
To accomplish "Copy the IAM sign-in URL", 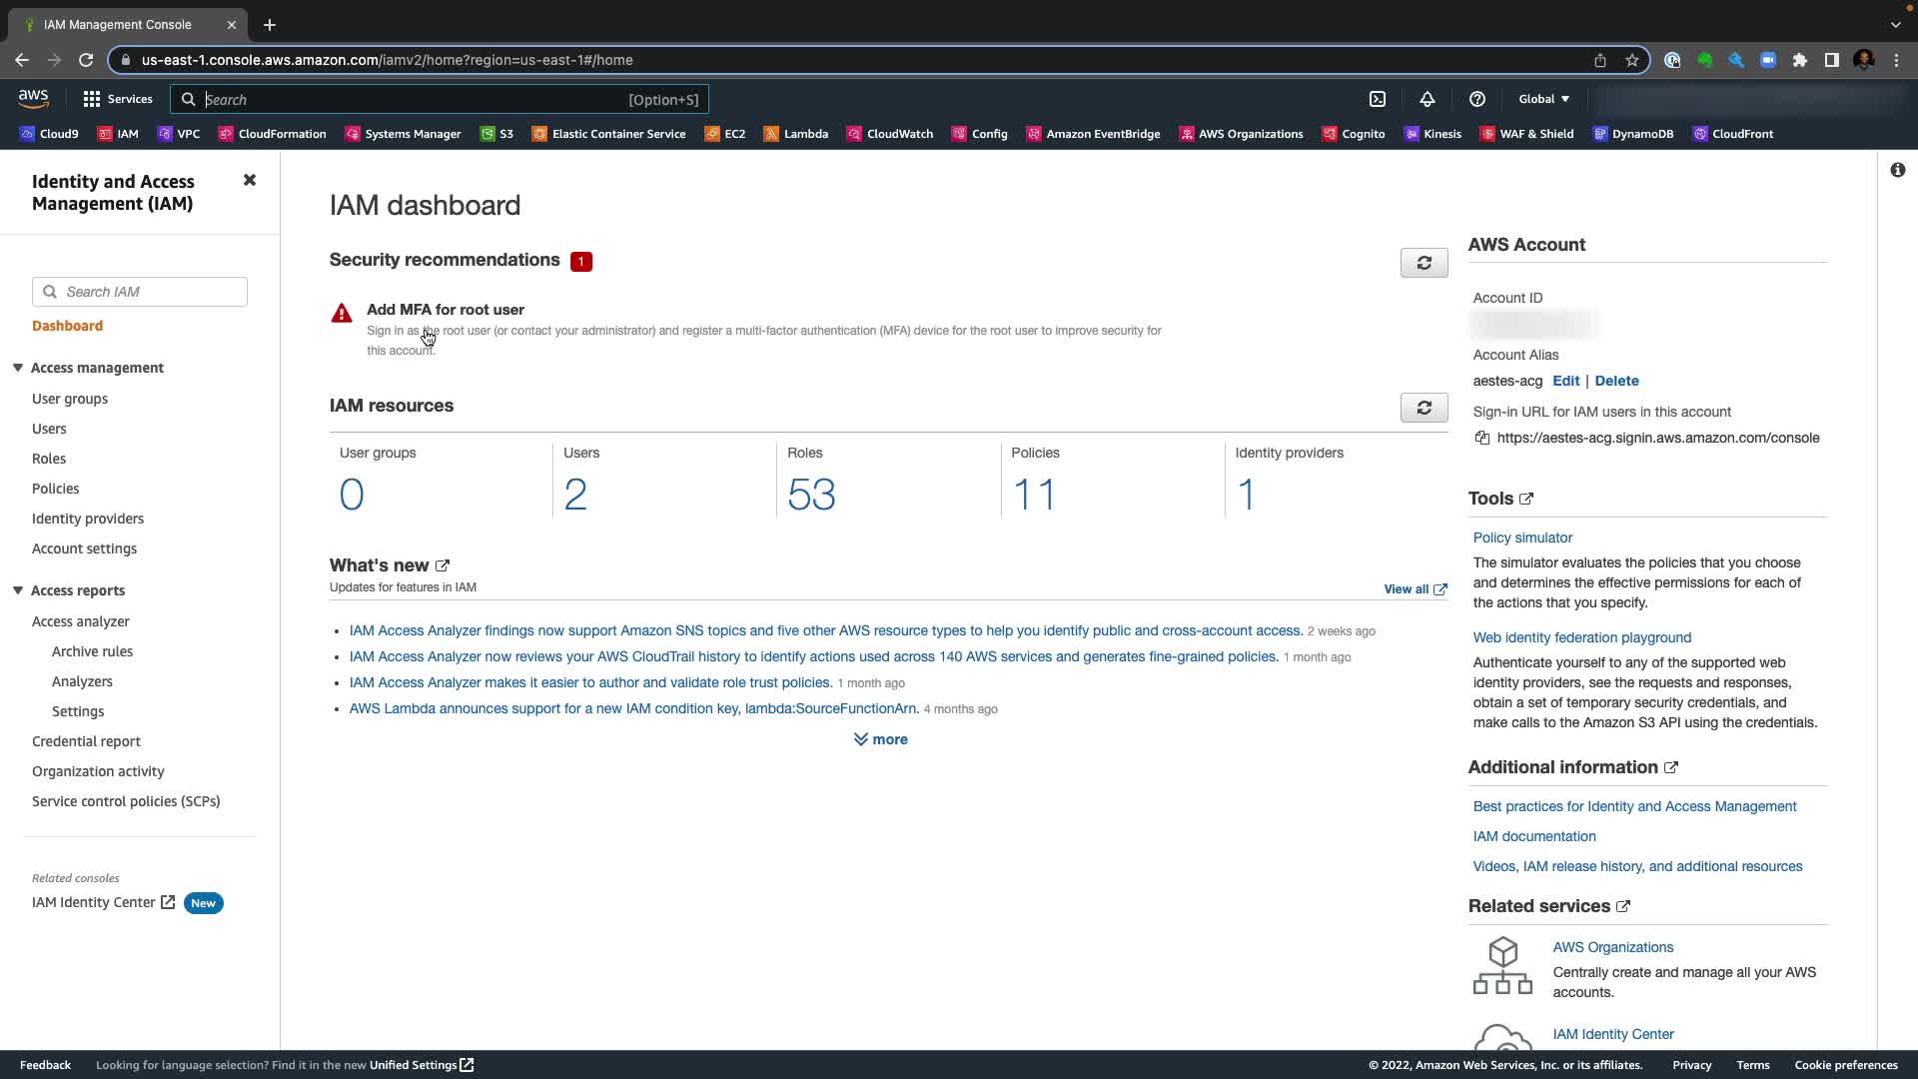I will (x=1482, y=439).
